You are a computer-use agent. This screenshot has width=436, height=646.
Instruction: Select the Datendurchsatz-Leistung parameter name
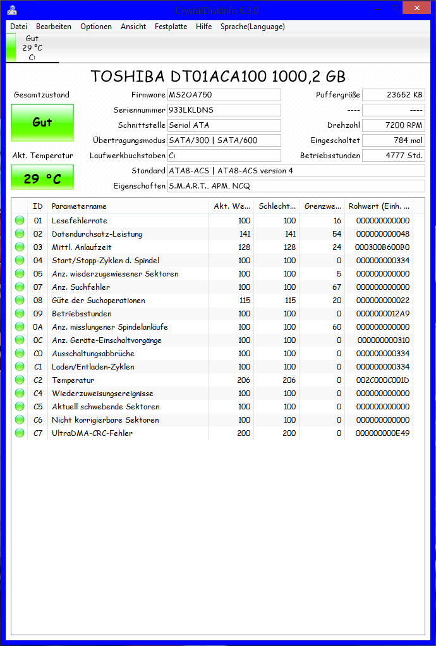pos(97,234)
